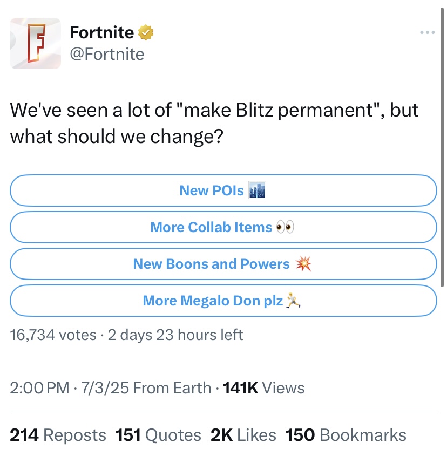Click the eyes emoji in Collab option
447x456 pixels.
pos(285,227)
